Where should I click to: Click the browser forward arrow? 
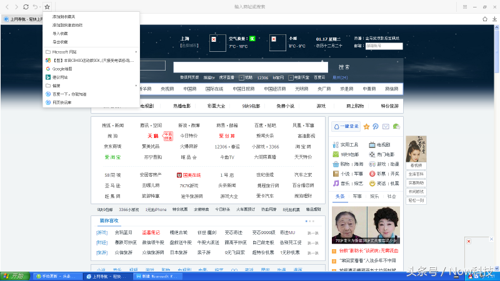coord(16,7)
